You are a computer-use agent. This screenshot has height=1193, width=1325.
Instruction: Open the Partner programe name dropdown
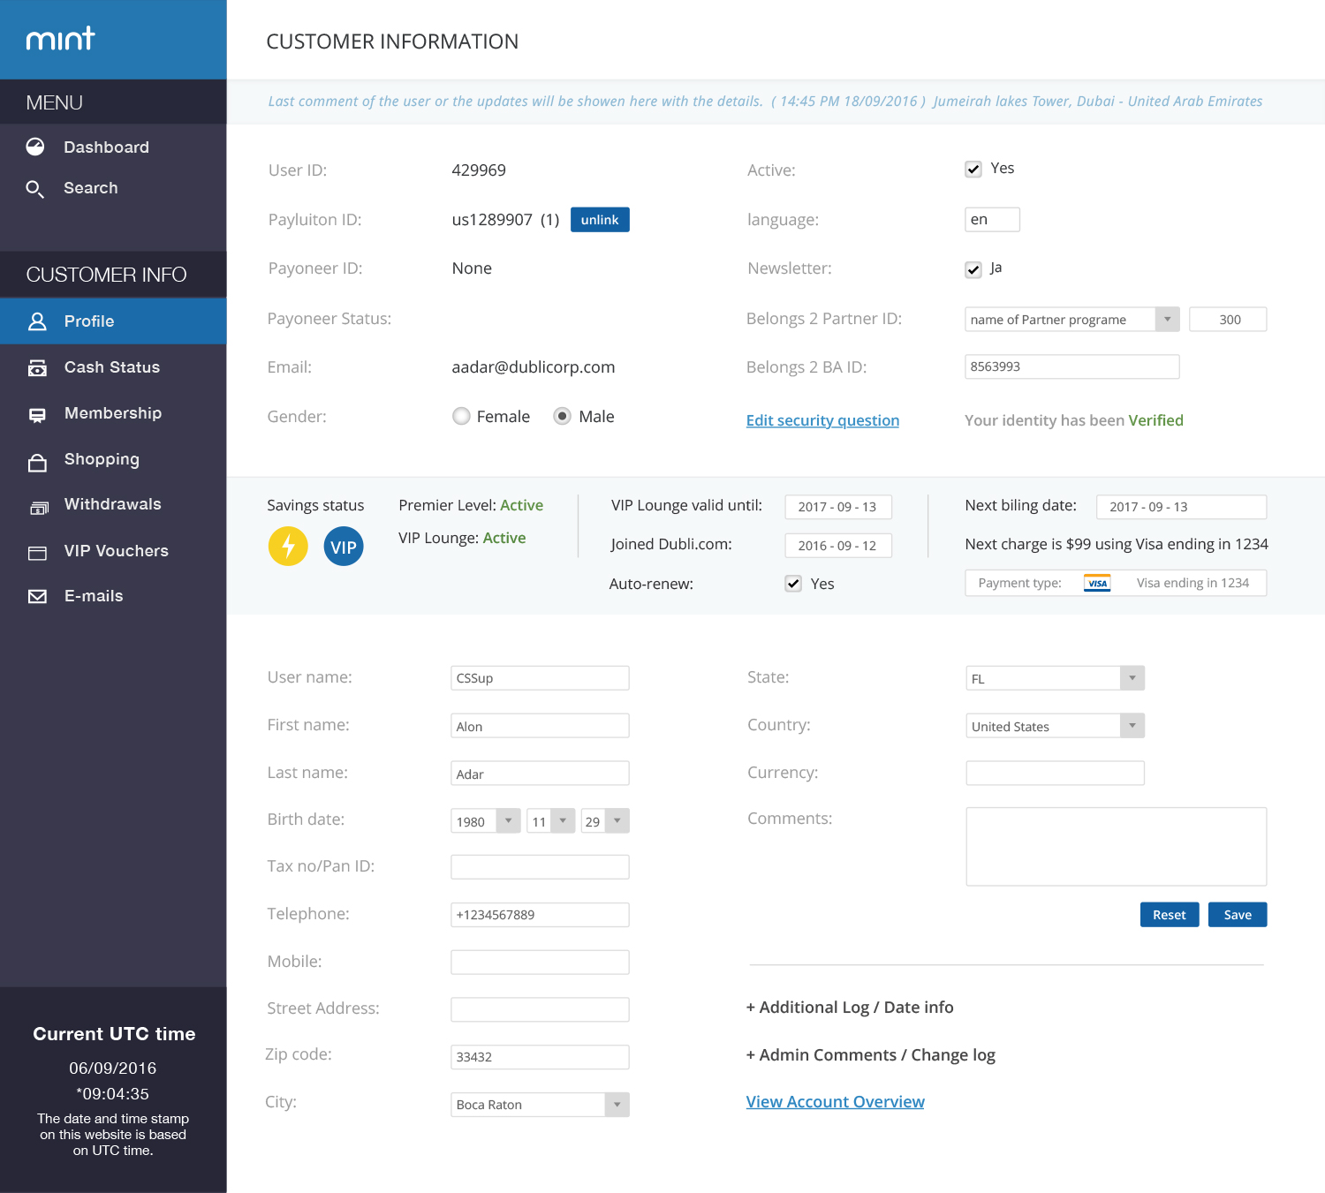pos(1072,320)
